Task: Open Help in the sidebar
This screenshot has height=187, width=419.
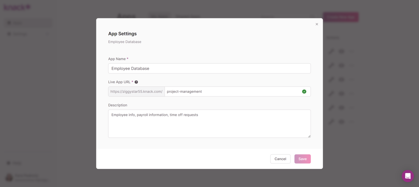Action: pos(17,163)
